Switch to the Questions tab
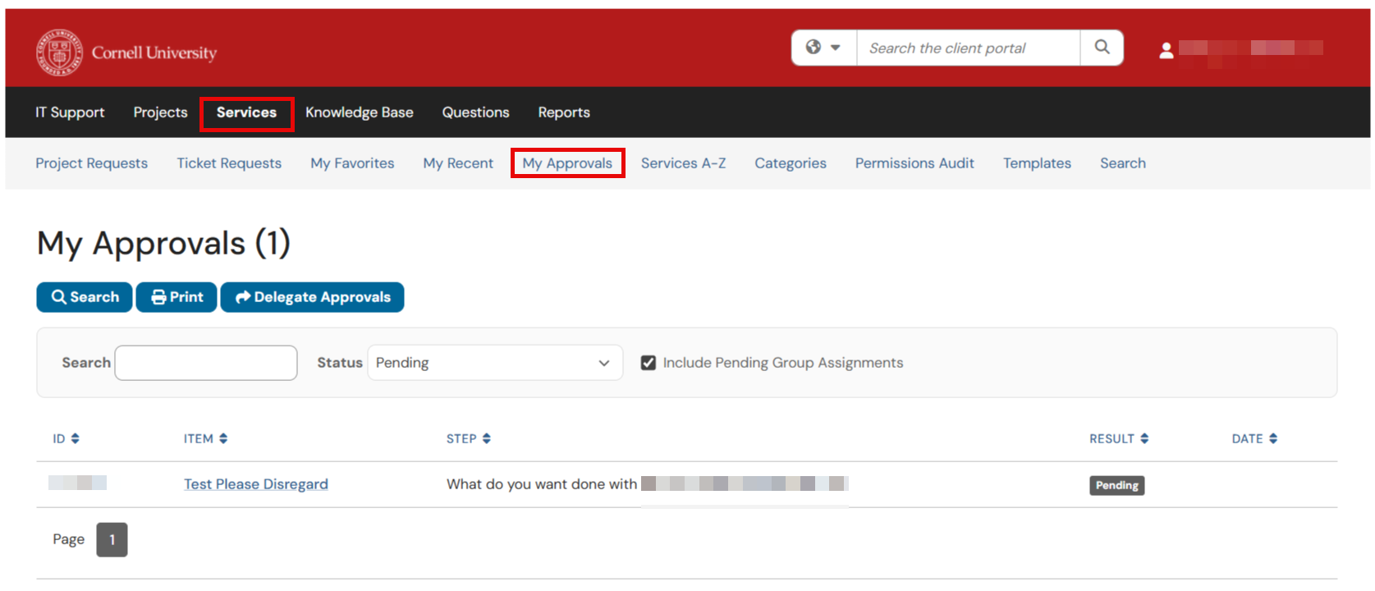Image resolution: width=1375 pixels, height=591 pixels. click(x=475, y=112)
